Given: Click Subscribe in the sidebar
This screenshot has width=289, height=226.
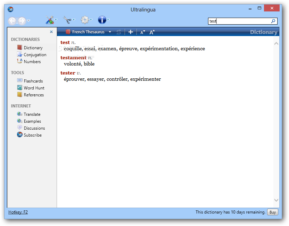Looking at the screenshot, I should [29, 135].
